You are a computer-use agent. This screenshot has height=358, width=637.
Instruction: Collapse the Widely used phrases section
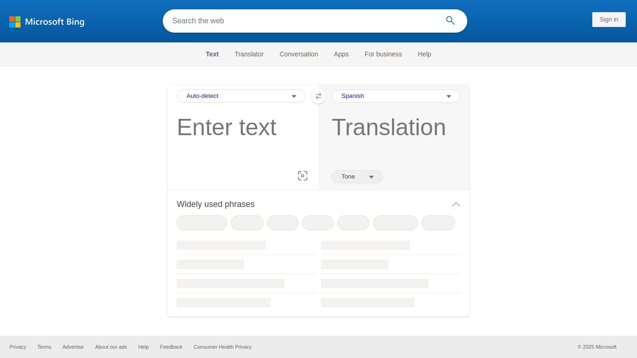click(456, 204)
